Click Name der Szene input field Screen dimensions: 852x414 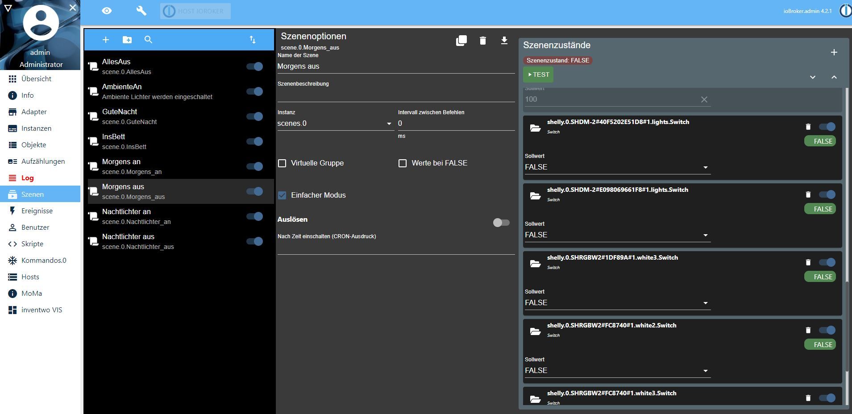[396, 66]
